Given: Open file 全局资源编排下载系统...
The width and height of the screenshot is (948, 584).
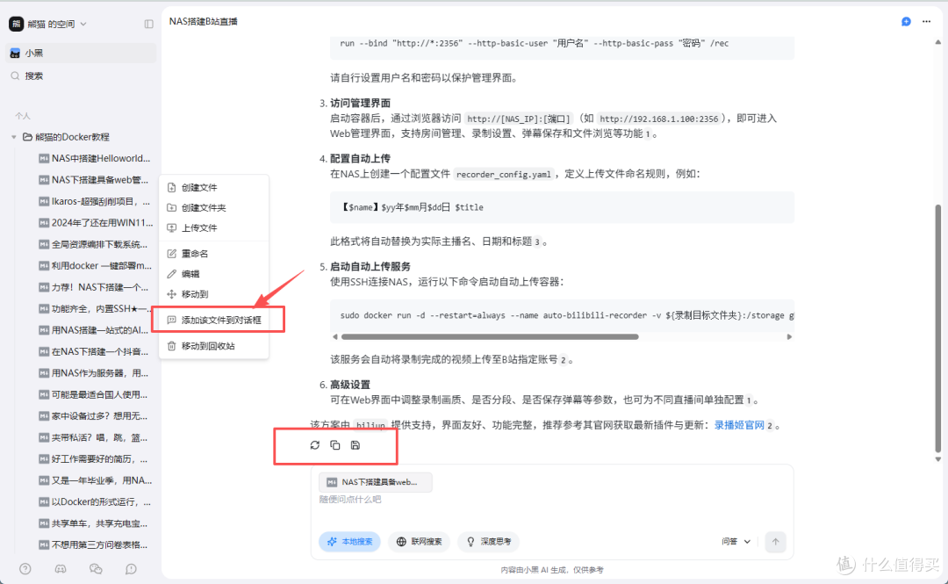Looking at the screenshot, I should pos(95,244).
